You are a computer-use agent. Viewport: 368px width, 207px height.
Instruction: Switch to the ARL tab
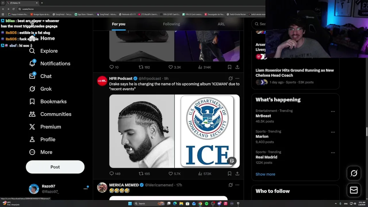point(221,24)
